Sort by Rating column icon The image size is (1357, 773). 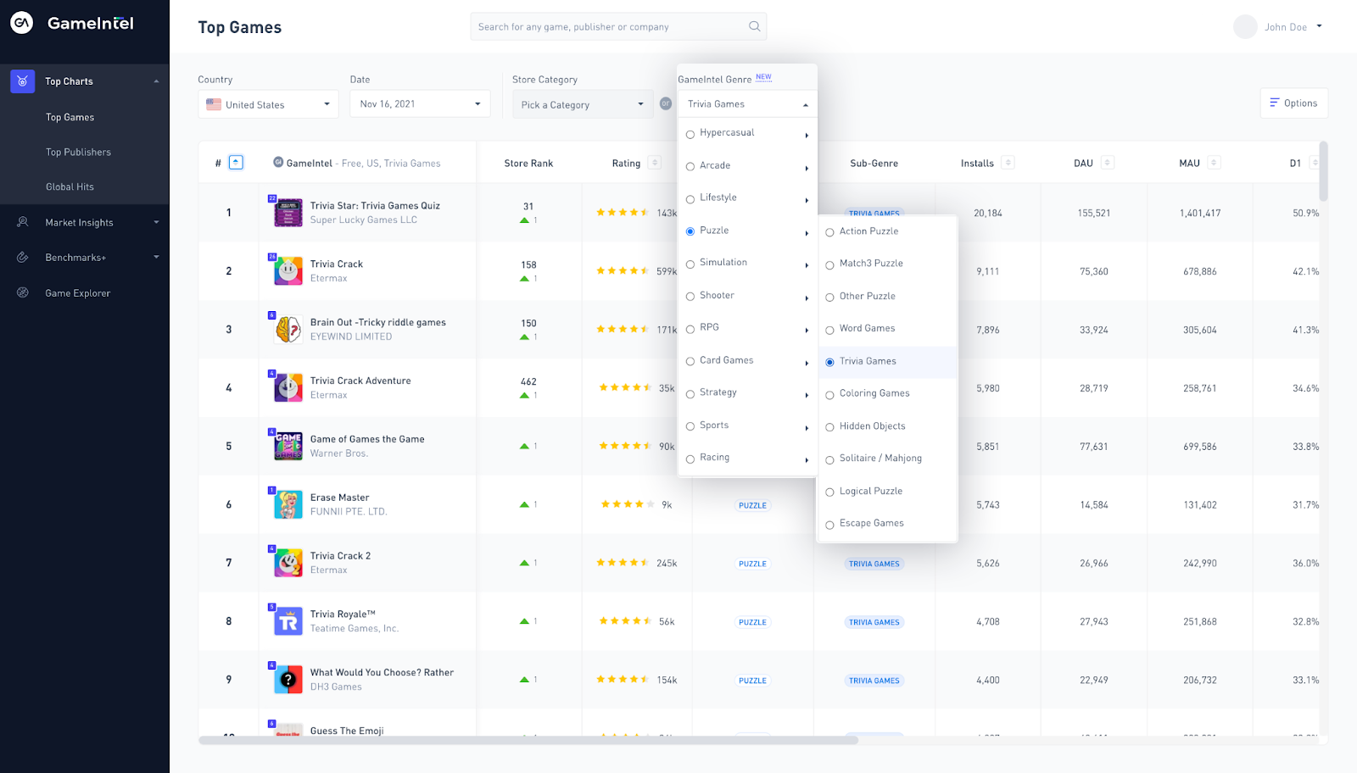tap(654, 163)
